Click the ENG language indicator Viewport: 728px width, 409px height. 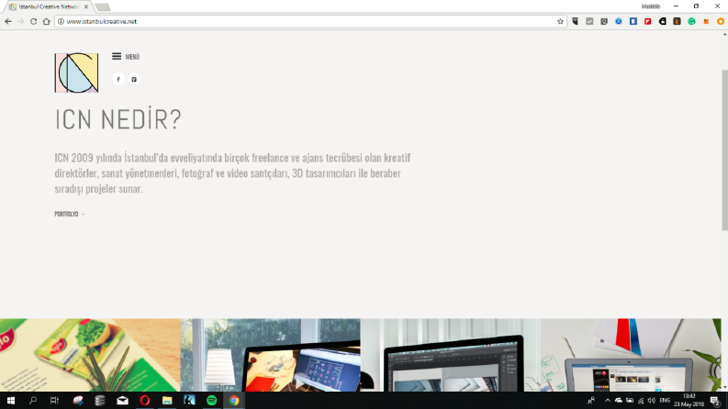pyautogui.click(x=665, y=401)
